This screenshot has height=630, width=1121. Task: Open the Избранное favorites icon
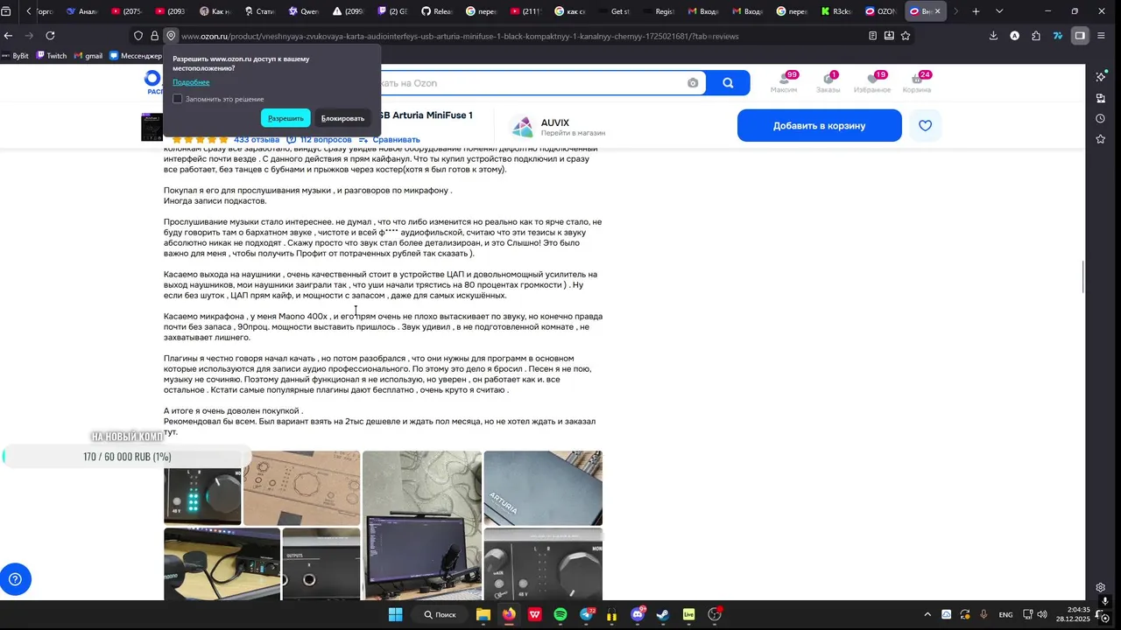click(872, 82)
